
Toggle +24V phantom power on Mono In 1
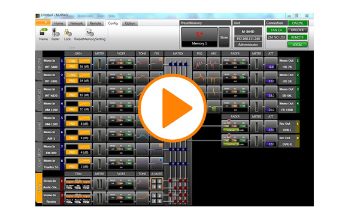point(72,61)
